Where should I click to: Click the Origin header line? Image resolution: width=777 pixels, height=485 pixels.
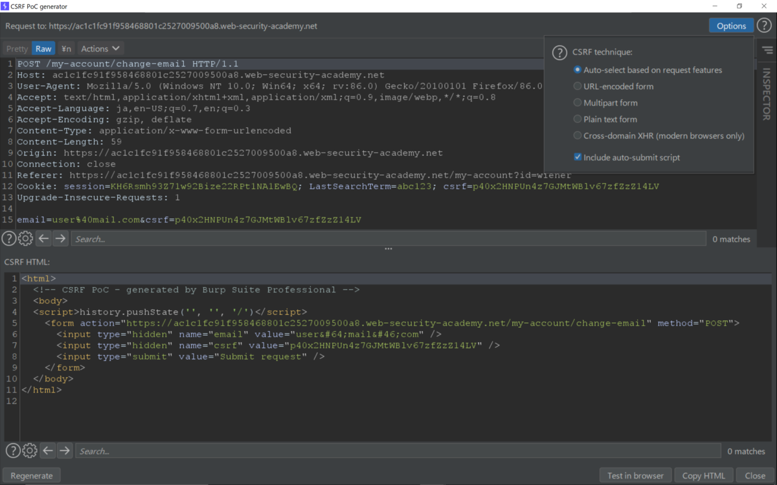[230, 153]
